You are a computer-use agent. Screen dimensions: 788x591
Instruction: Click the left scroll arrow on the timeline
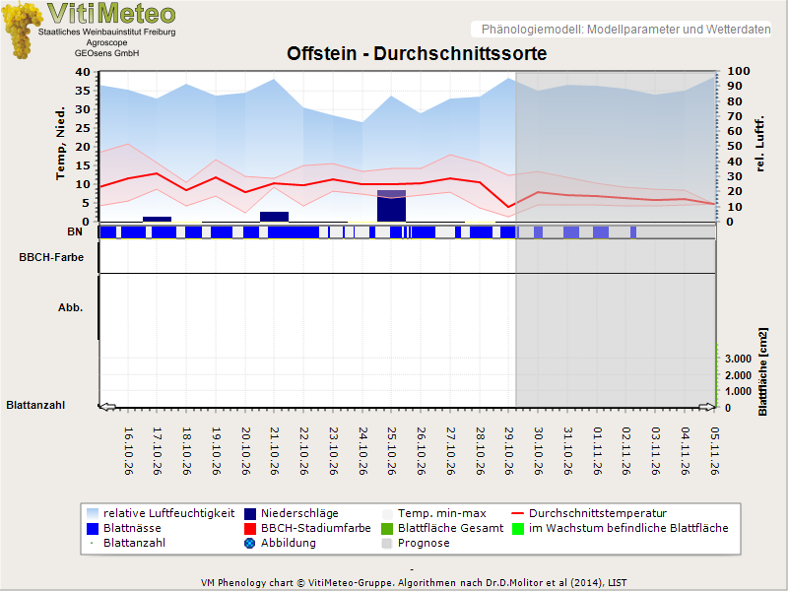[x=107, y=407]
